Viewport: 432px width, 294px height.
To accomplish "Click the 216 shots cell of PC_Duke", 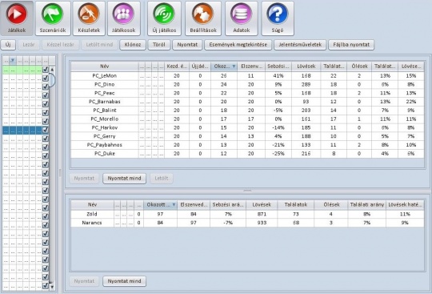I will pos(306,154).
